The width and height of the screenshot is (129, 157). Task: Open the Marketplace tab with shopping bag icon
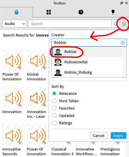click(16, 12)
